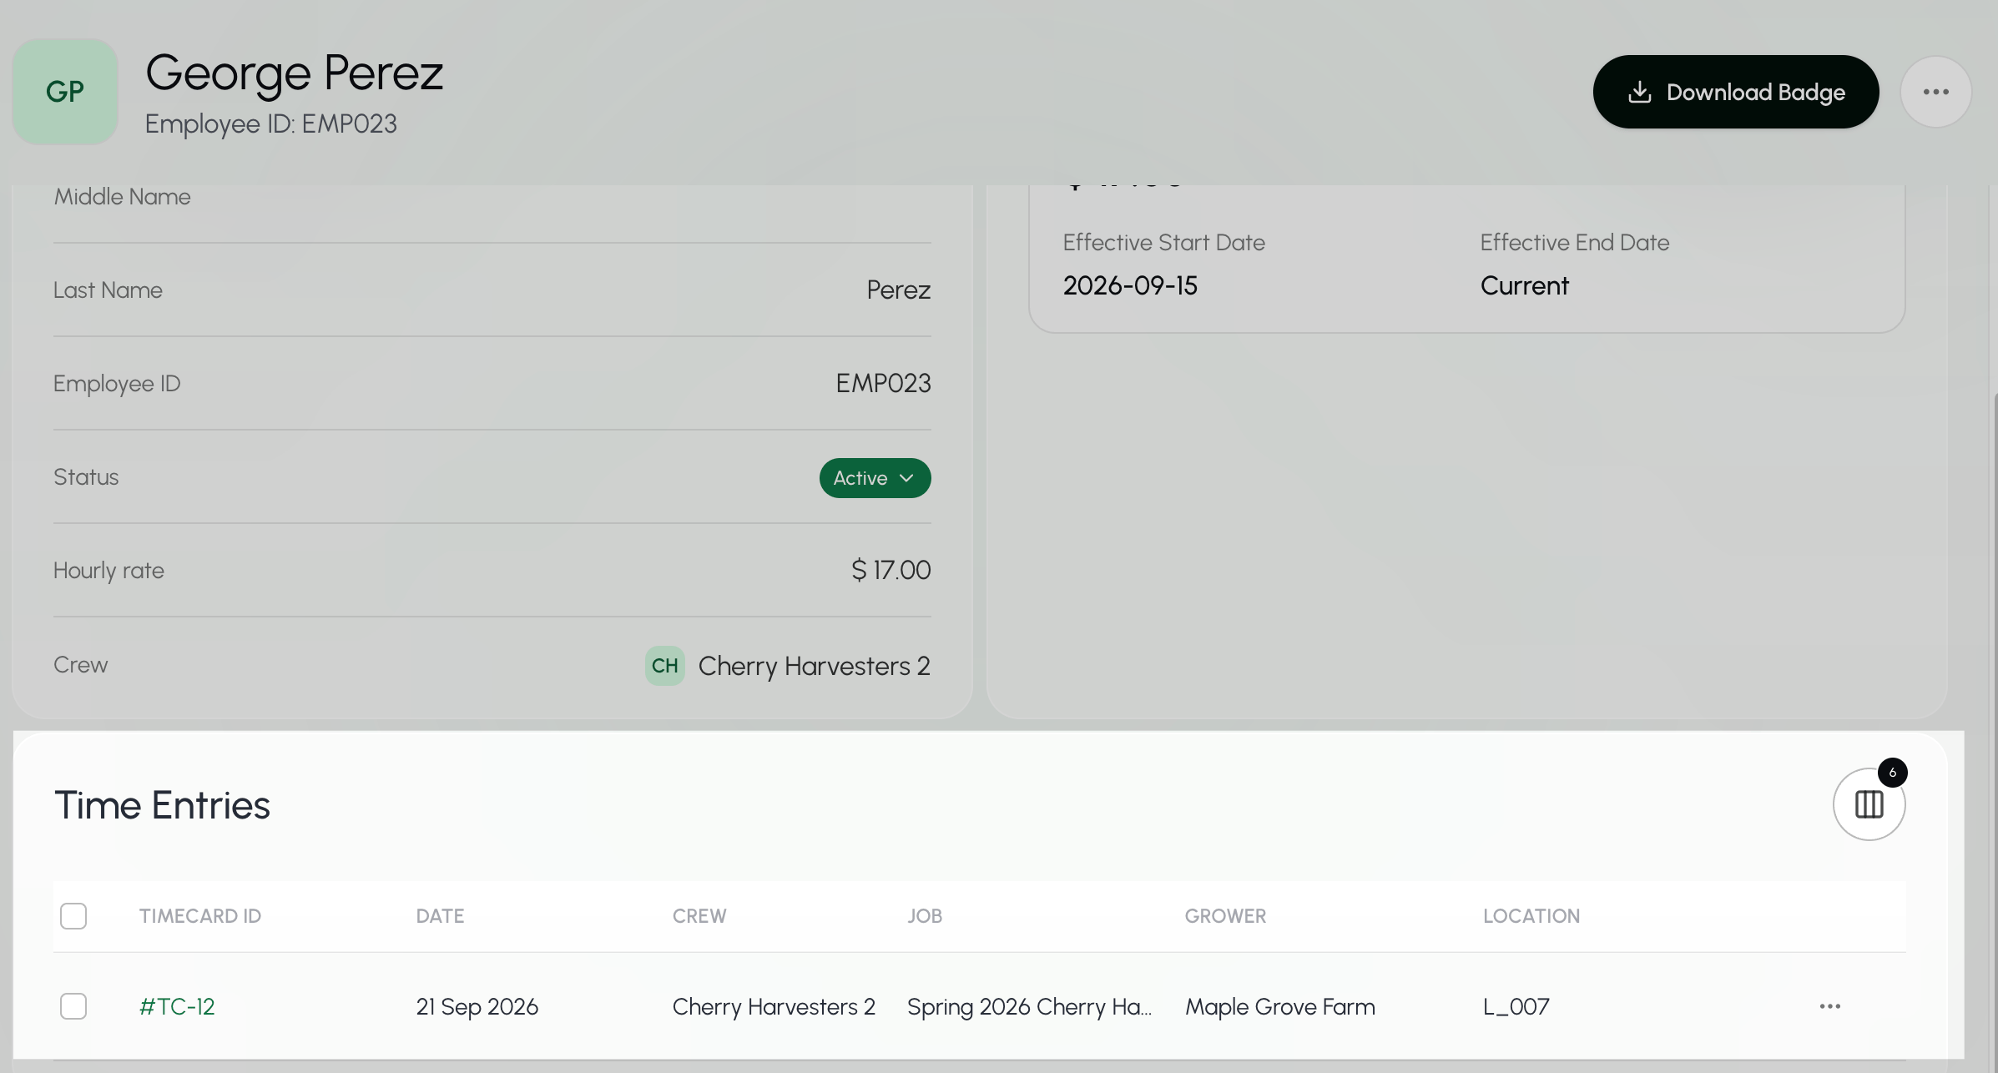Open the column visibility settings in Time Entries
The width and height of the screenshot is (1998, 1073).
1869,804
